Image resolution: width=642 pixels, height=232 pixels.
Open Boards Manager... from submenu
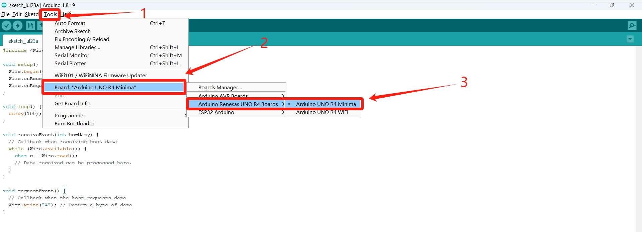tap(236, 87)
